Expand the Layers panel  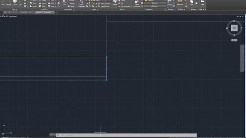coord(95,9)
